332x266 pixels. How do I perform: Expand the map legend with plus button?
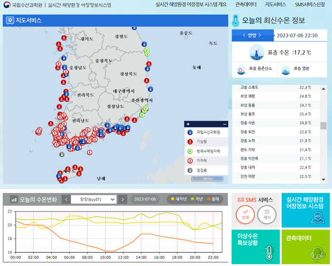coord(188,124)
